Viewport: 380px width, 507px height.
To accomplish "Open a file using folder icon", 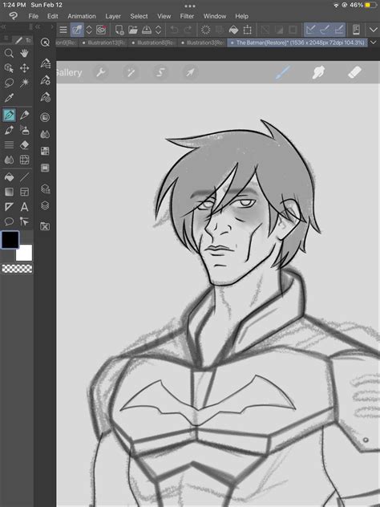I will coord(133,30).
